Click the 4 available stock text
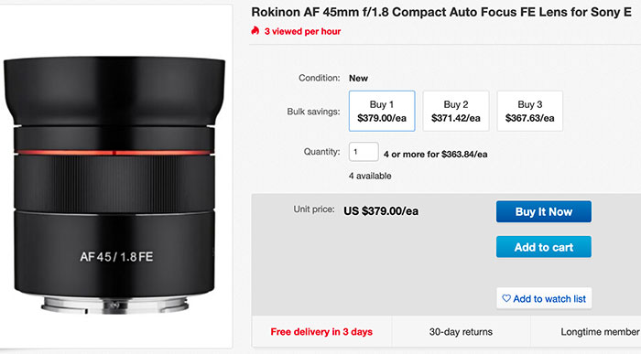Screen dimensions: 641x354 tap(370, 176)
